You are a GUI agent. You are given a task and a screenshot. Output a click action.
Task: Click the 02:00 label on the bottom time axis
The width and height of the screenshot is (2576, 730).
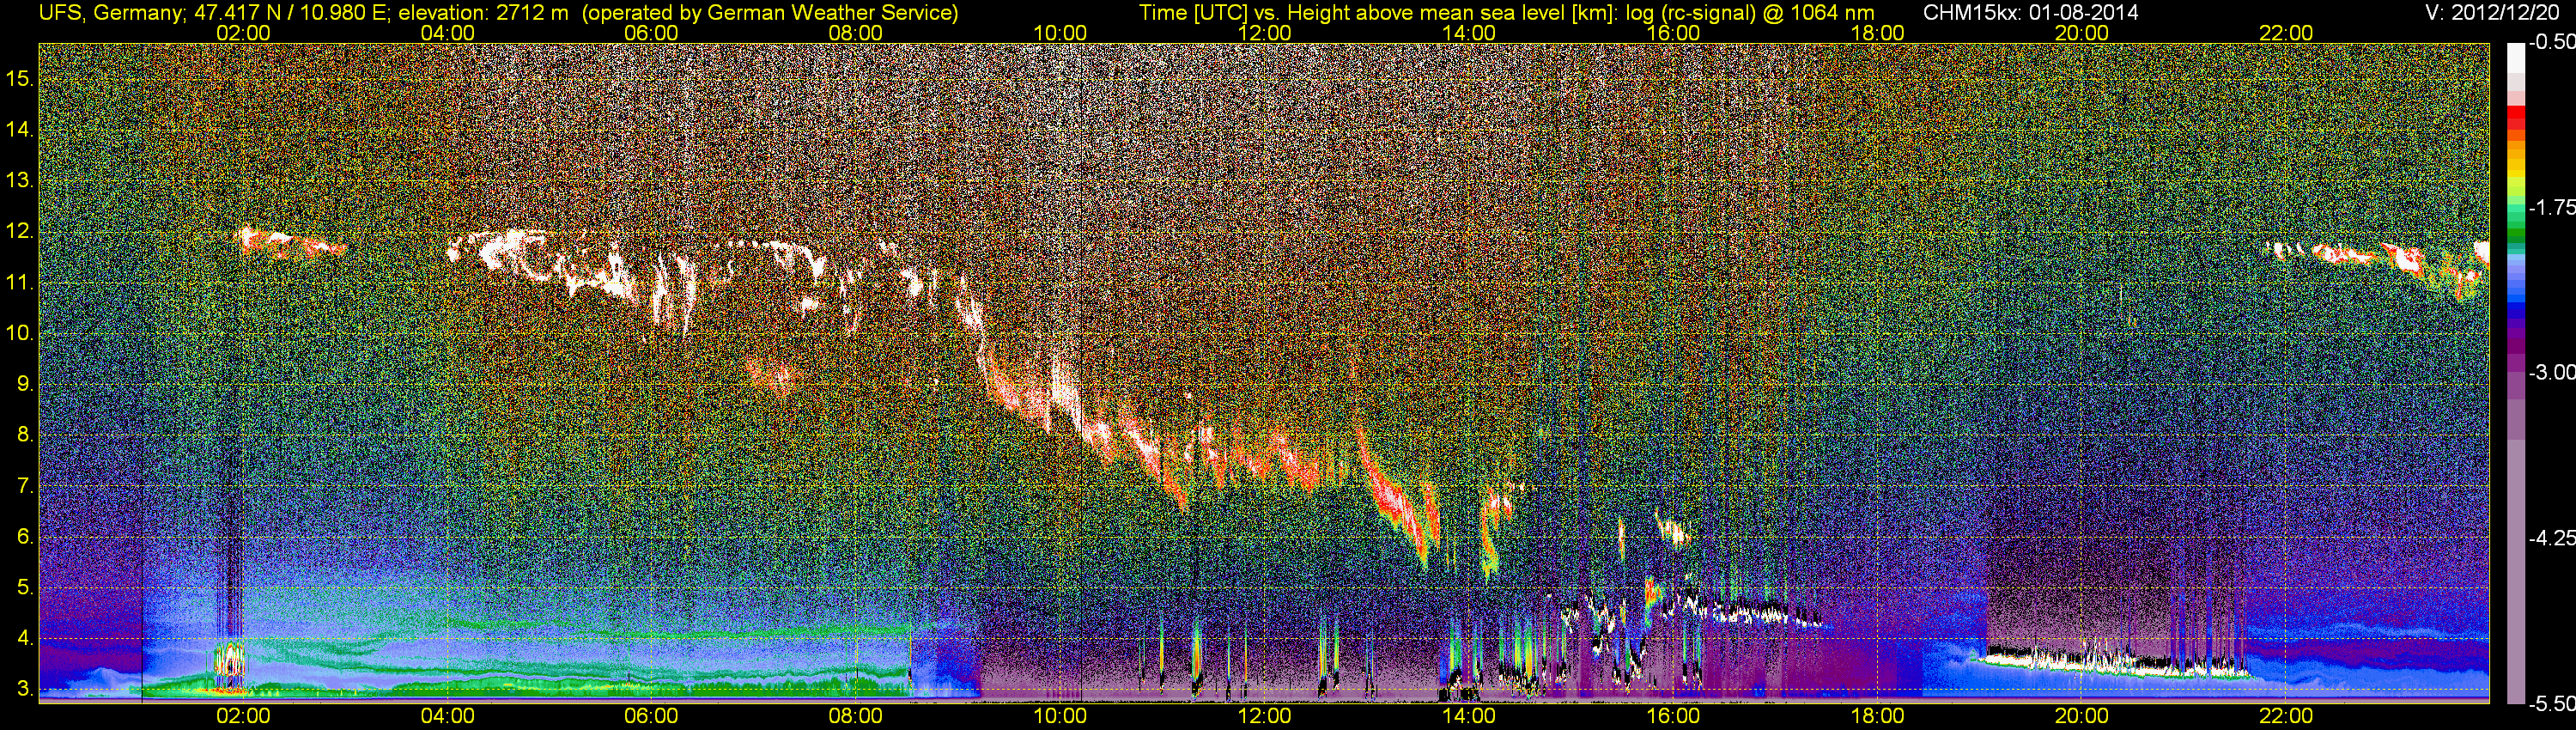click(243, 716)
